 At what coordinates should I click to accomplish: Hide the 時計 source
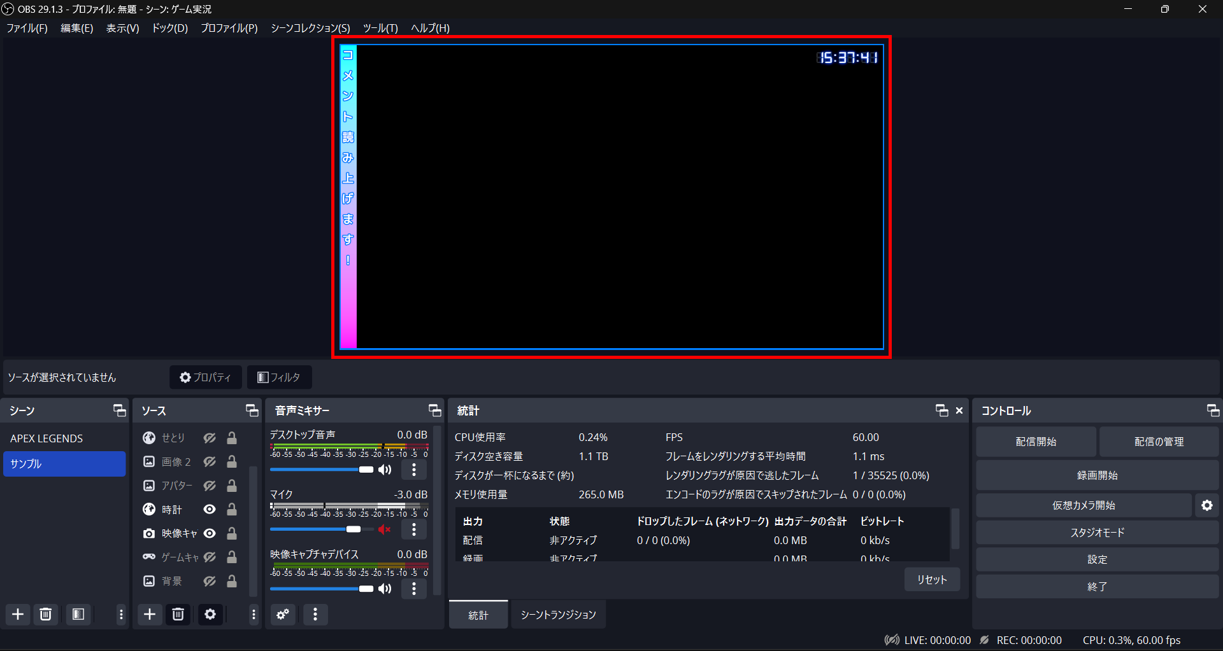[x=210, y=509]
